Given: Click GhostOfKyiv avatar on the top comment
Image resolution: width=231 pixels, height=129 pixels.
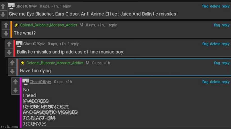Looking at the screenshot, I should click(11, 6).
